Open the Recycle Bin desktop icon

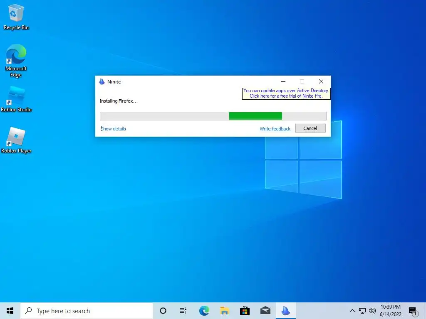[x=16, y=17]
